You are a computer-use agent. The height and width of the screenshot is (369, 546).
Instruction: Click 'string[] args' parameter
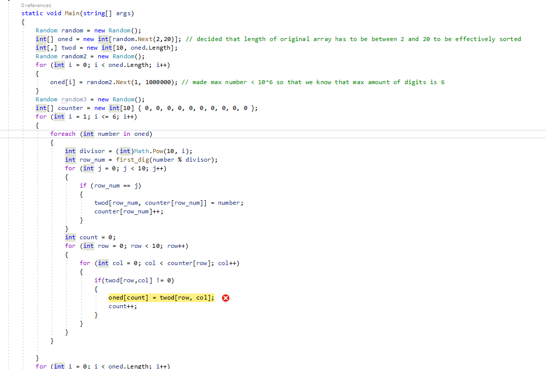(x=106, y=13)
